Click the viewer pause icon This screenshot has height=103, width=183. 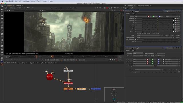pyautogui.click(x=112, y=8)
